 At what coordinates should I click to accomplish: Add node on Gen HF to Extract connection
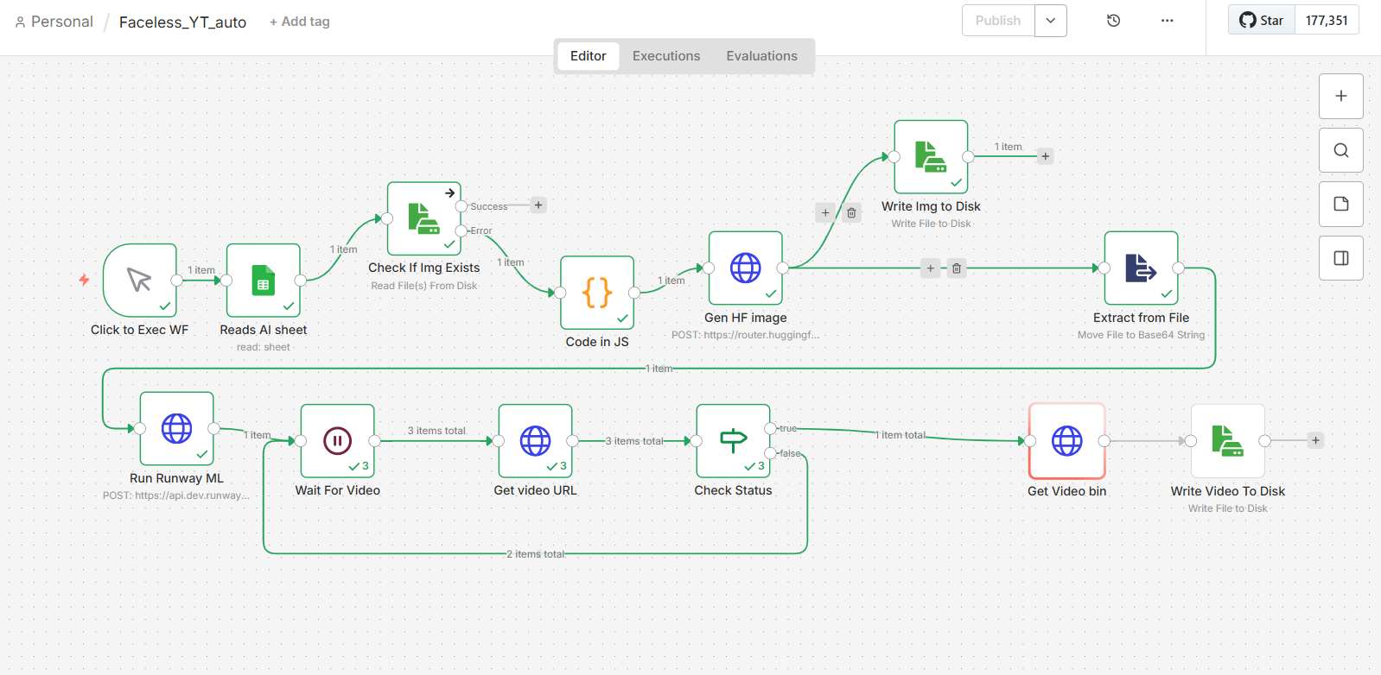(x=931, y=268)
